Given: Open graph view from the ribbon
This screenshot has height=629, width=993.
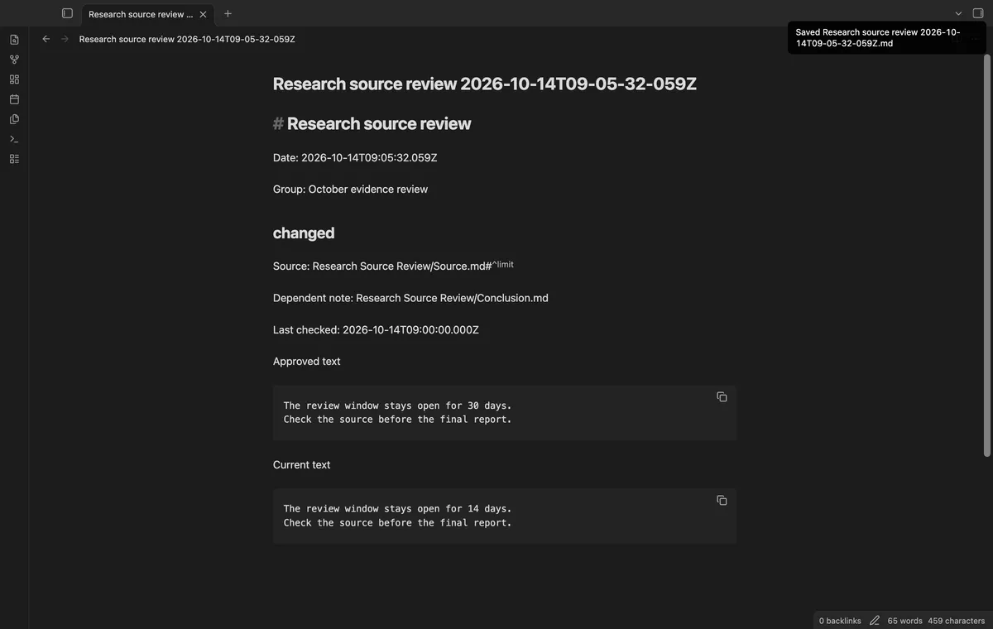Looking at the screenshot, I should click(x=14, y=60).
